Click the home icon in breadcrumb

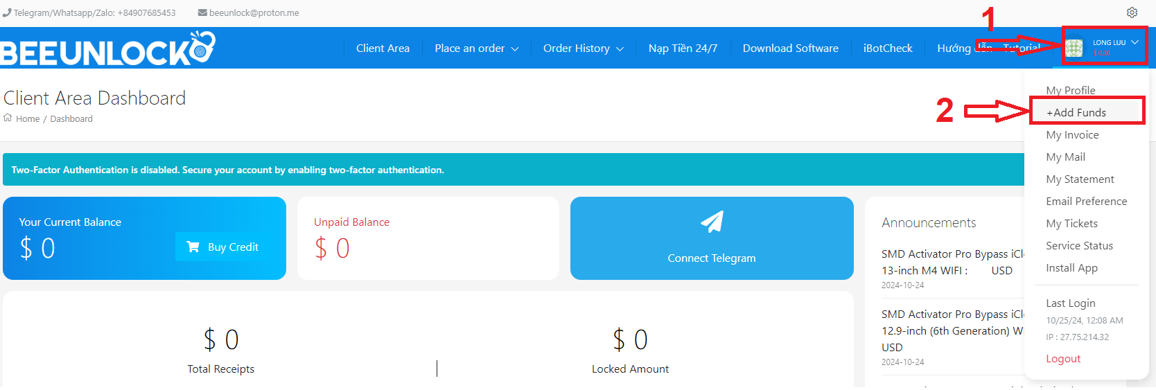pos(8,118)
